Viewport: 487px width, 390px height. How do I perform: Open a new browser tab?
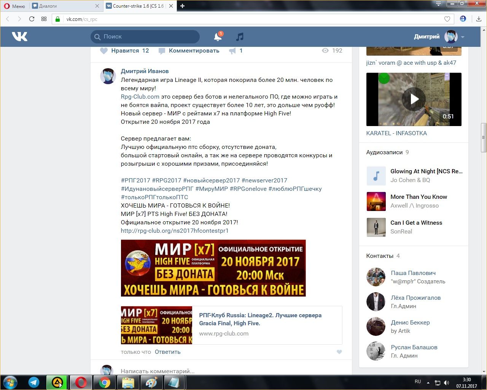[x=183, y=6]
